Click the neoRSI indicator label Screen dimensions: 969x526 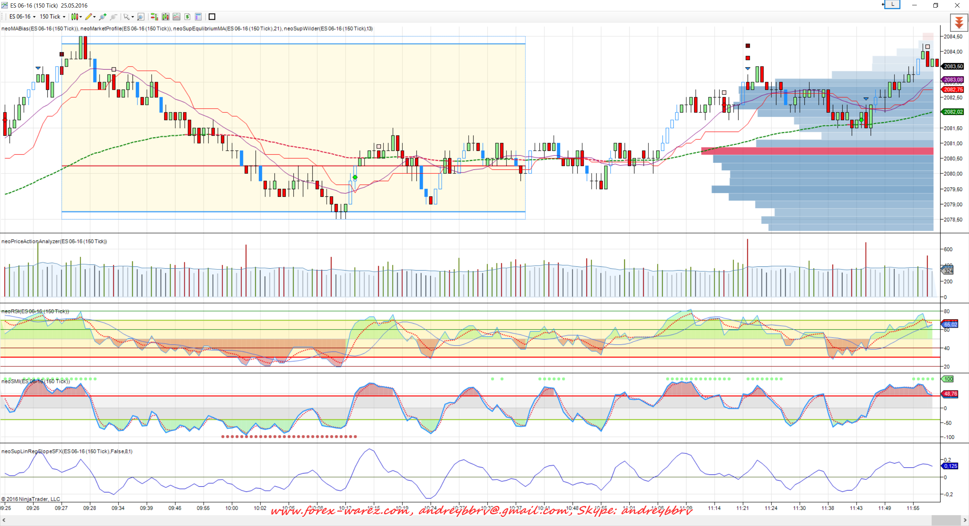click(x=35, y=311)
